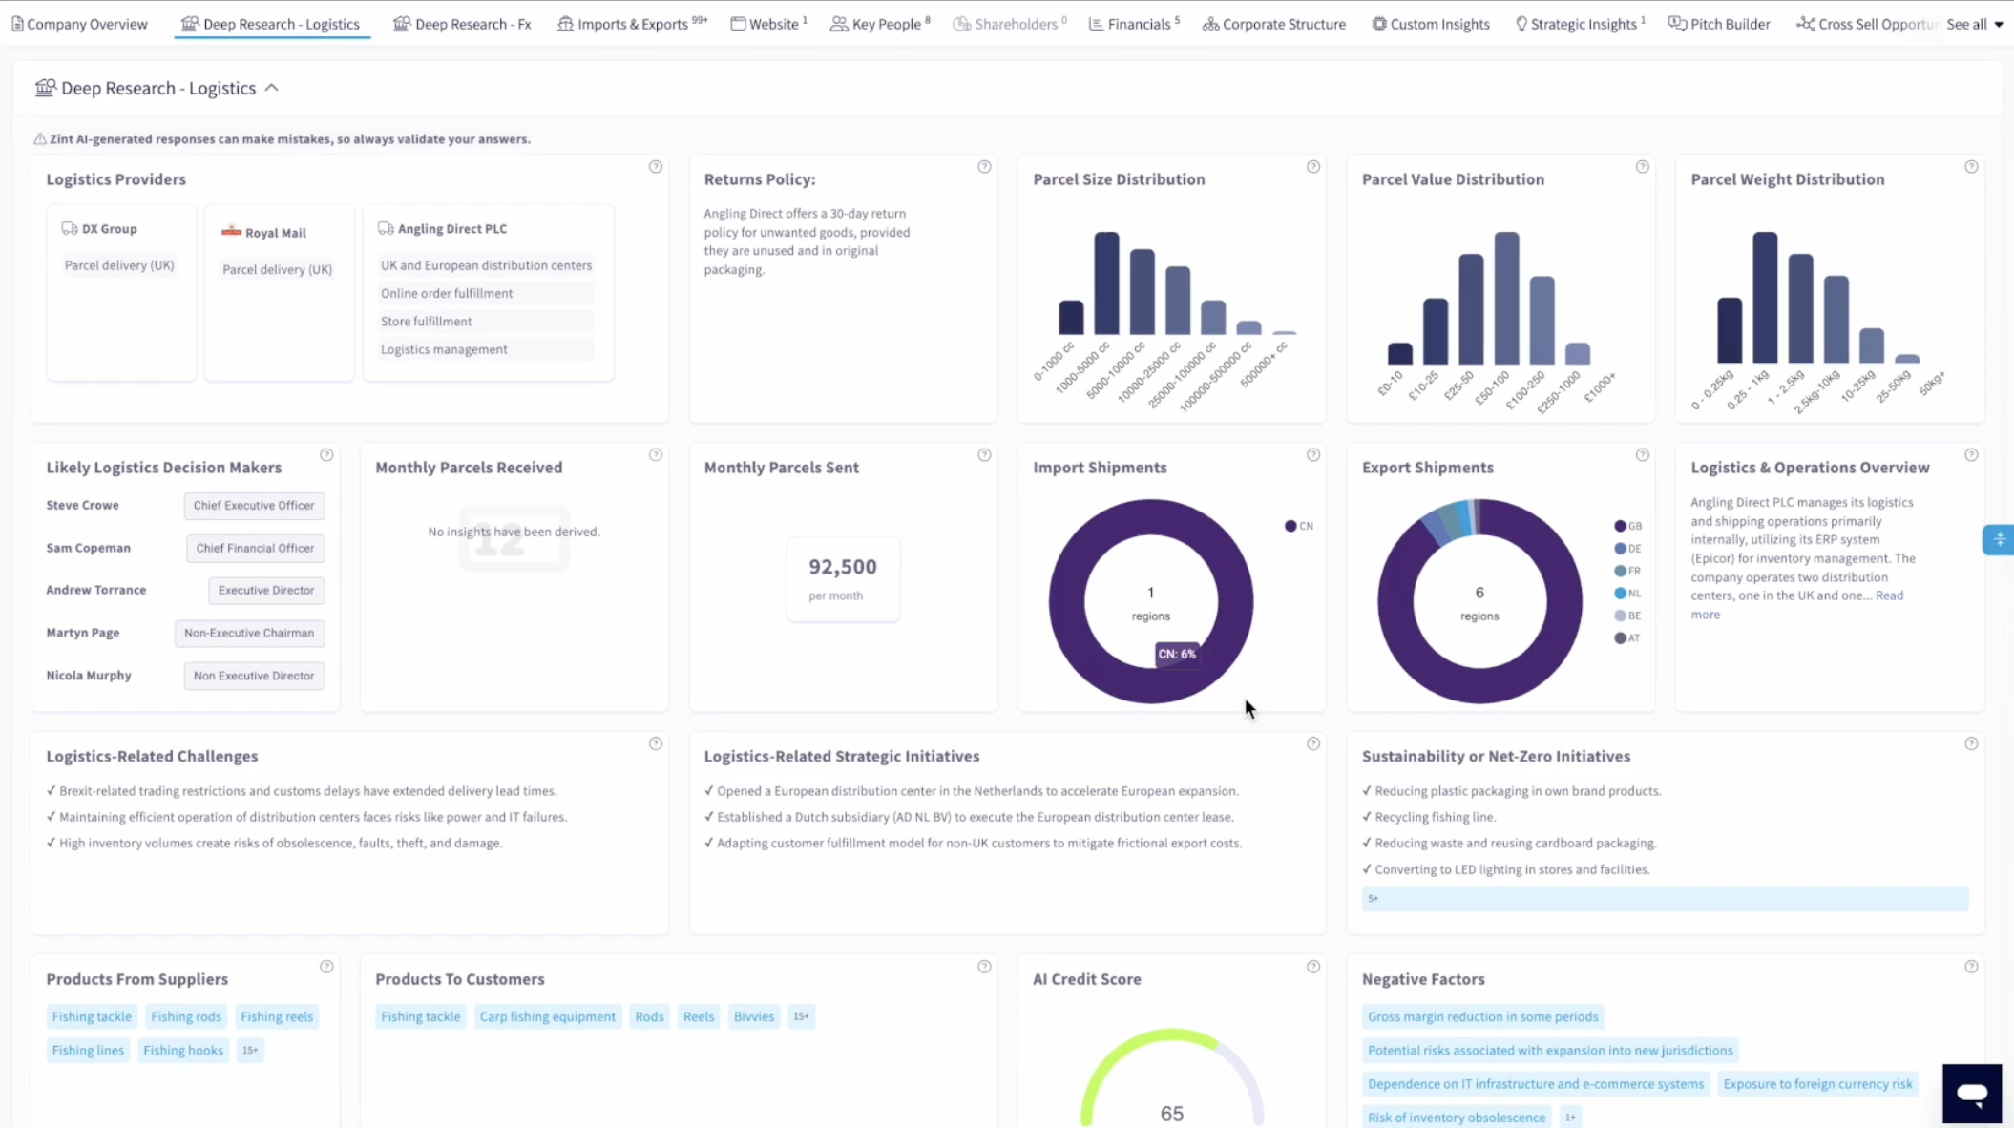Switch to the Imports & Exports tab
Screen dimensions: 2014x1128
coord(632,24)
